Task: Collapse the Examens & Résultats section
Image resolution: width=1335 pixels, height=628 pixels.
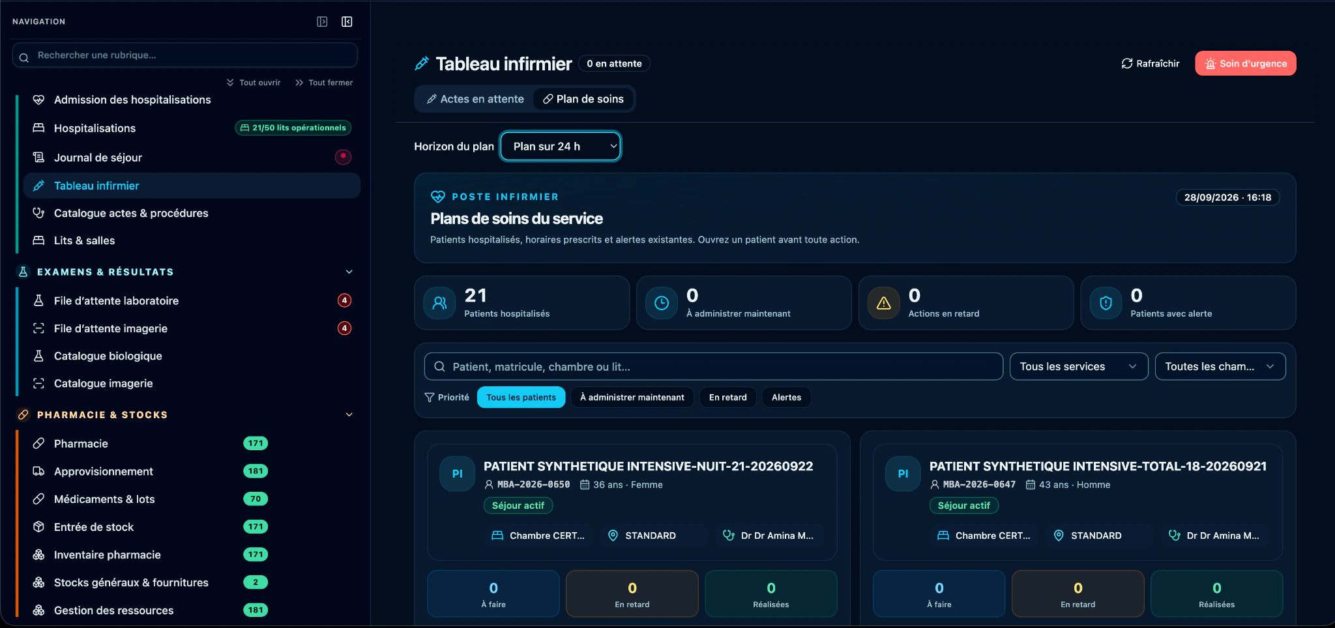Action: click(349, 272)
